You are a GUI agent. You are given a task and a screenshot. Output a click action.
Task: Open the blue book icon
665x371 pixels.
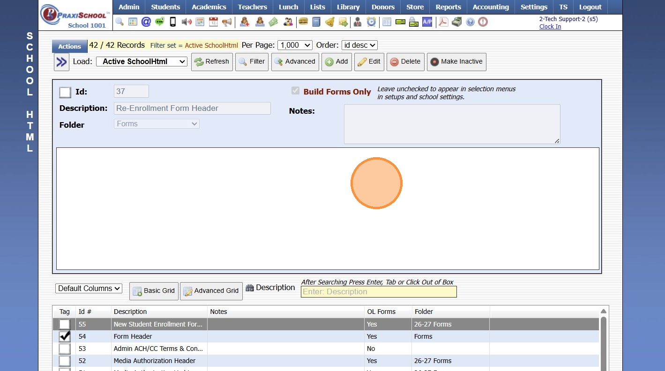point(316,22)
